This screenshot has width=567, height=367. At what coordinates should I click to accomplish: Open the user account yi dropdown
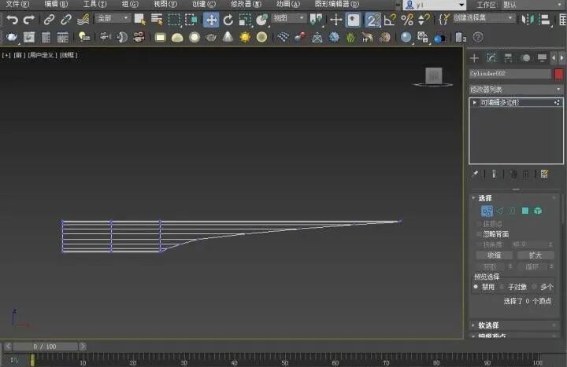tap(434, 5)
